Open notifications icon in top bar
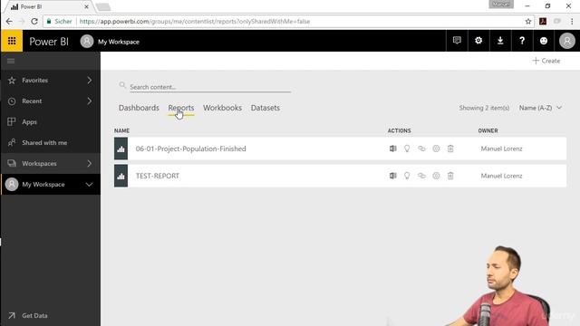Viewport: 580px width, 326px height. point(457,41)
